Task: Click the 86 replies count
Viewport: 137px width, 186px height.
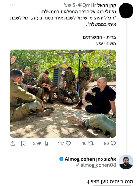Action: click(x=106, y=143)
